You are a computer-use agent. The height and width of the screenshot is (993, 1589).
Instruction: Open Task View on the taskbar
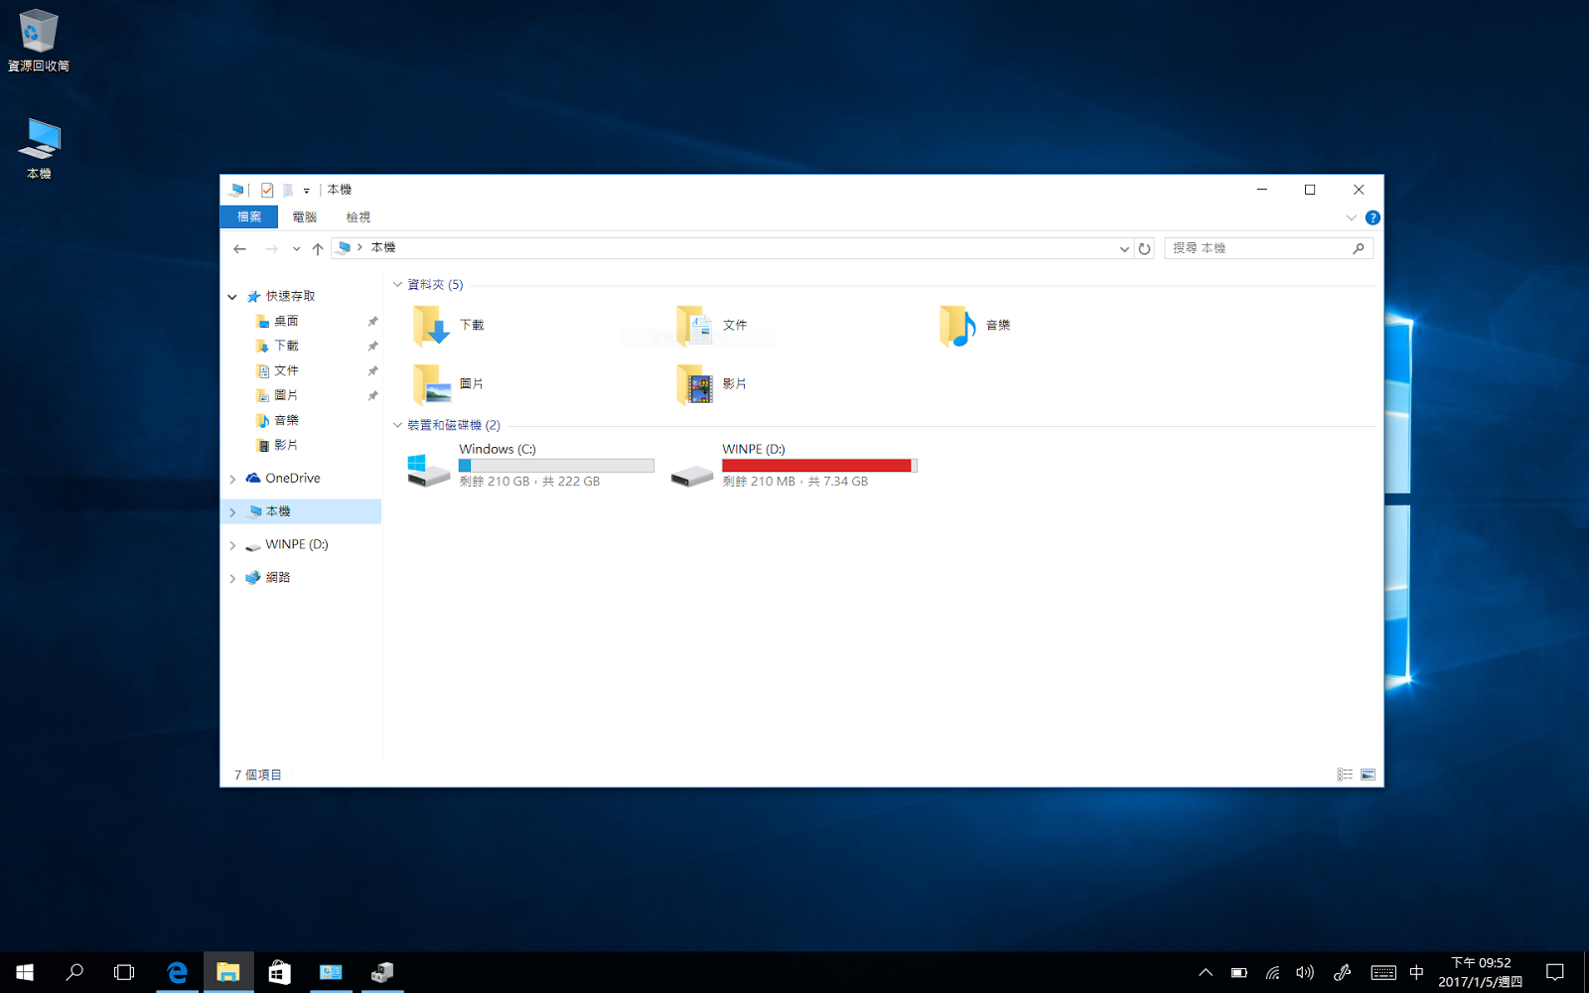(x=124, y=972)
